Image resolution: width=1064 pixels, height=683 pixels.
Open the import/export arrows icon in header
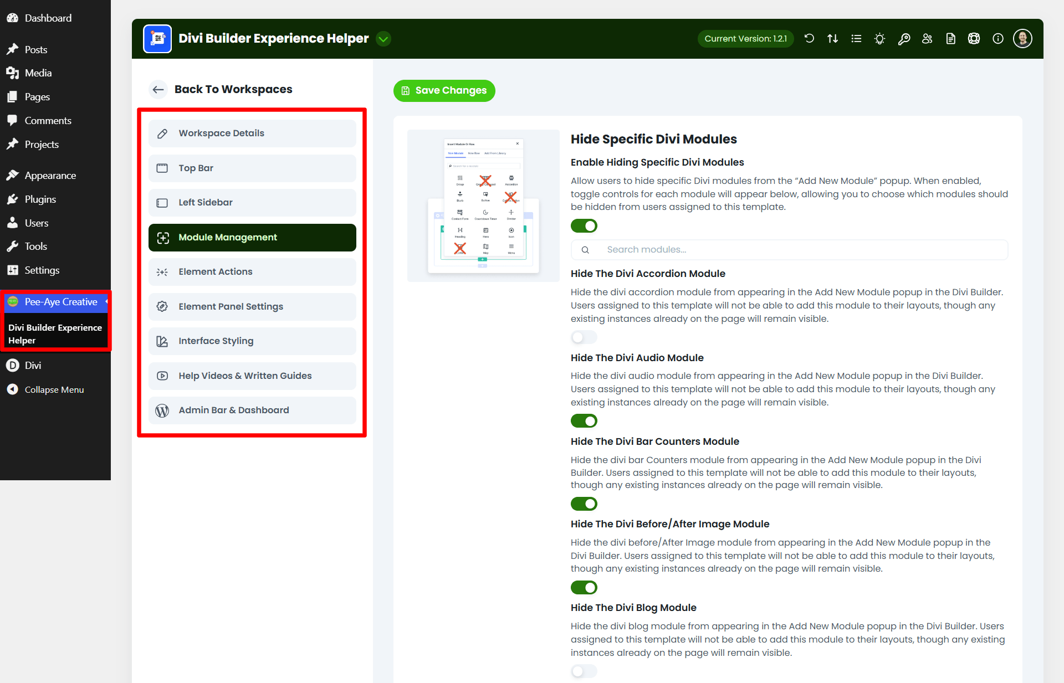point(832,39)
